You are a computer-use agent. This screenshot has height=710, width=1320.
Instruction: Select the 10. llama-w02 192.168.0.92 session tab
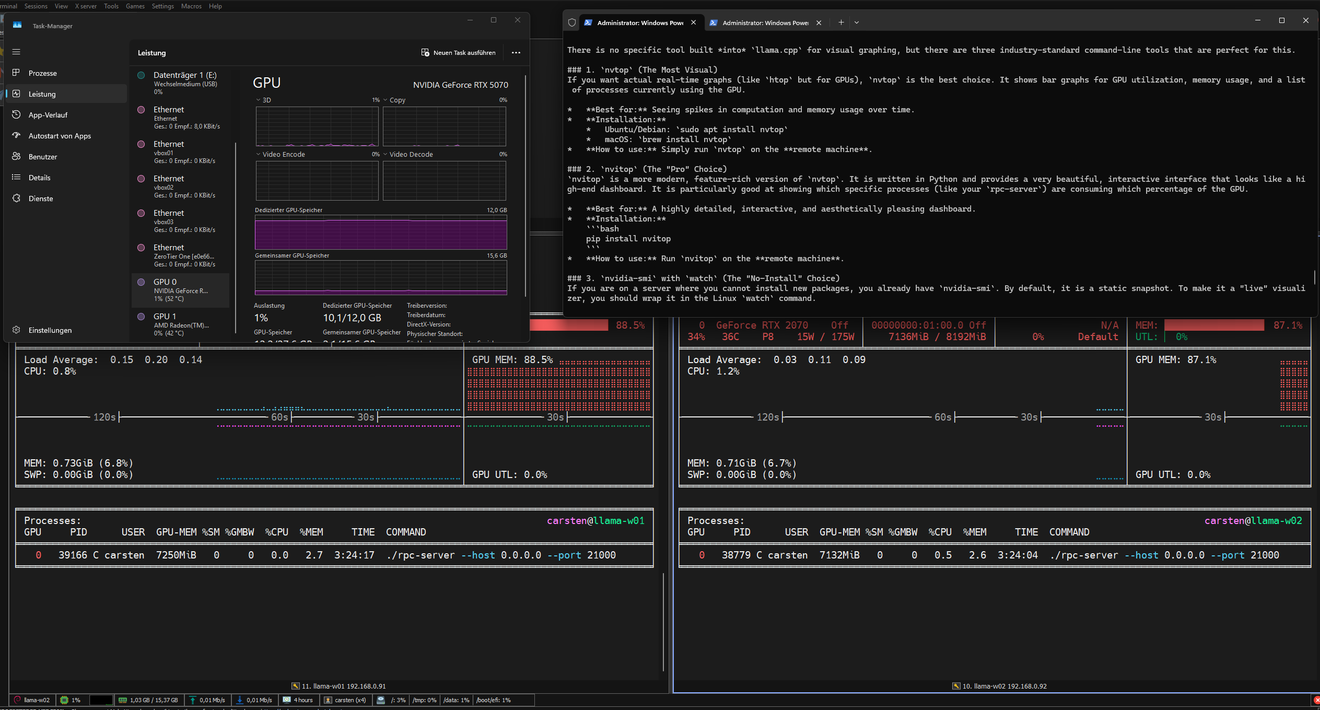tap(999, 686)
